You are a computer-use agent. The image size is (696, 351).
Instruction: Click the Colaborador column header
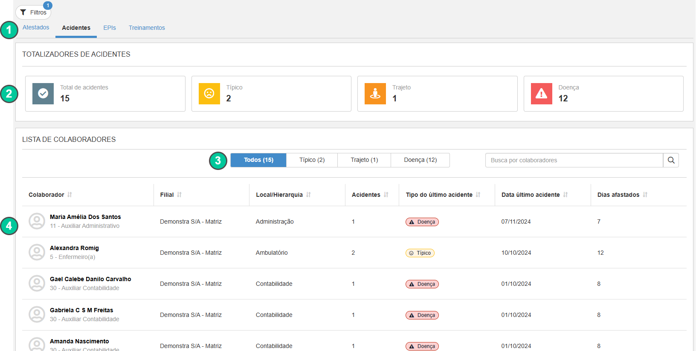pos(46,195)
